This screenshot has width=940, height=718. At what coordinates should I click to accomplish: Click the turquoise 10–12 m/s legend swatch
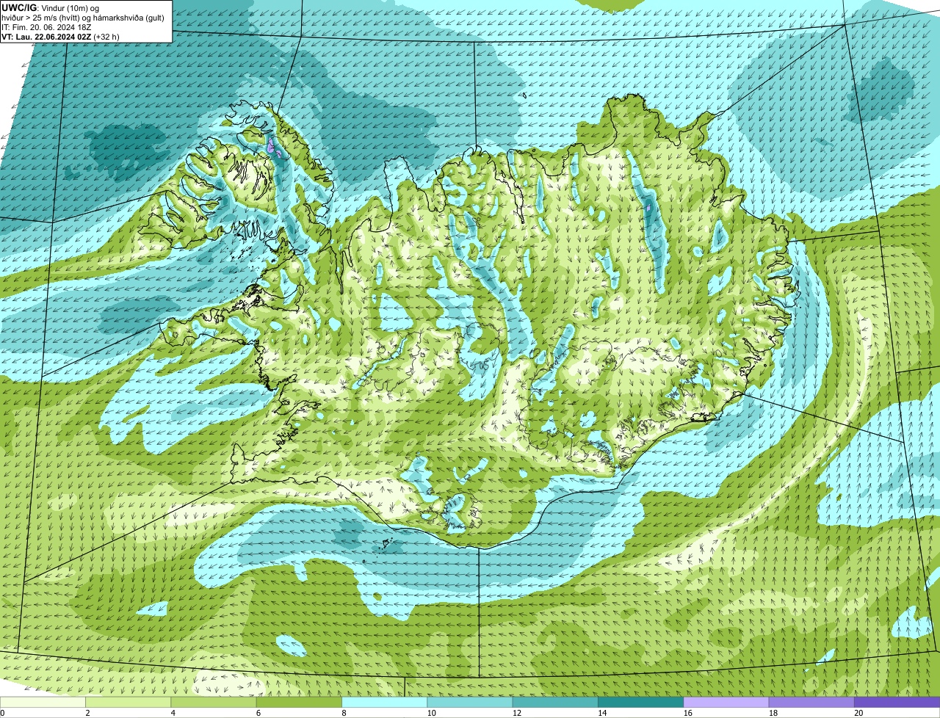click(x=470, y=702)
